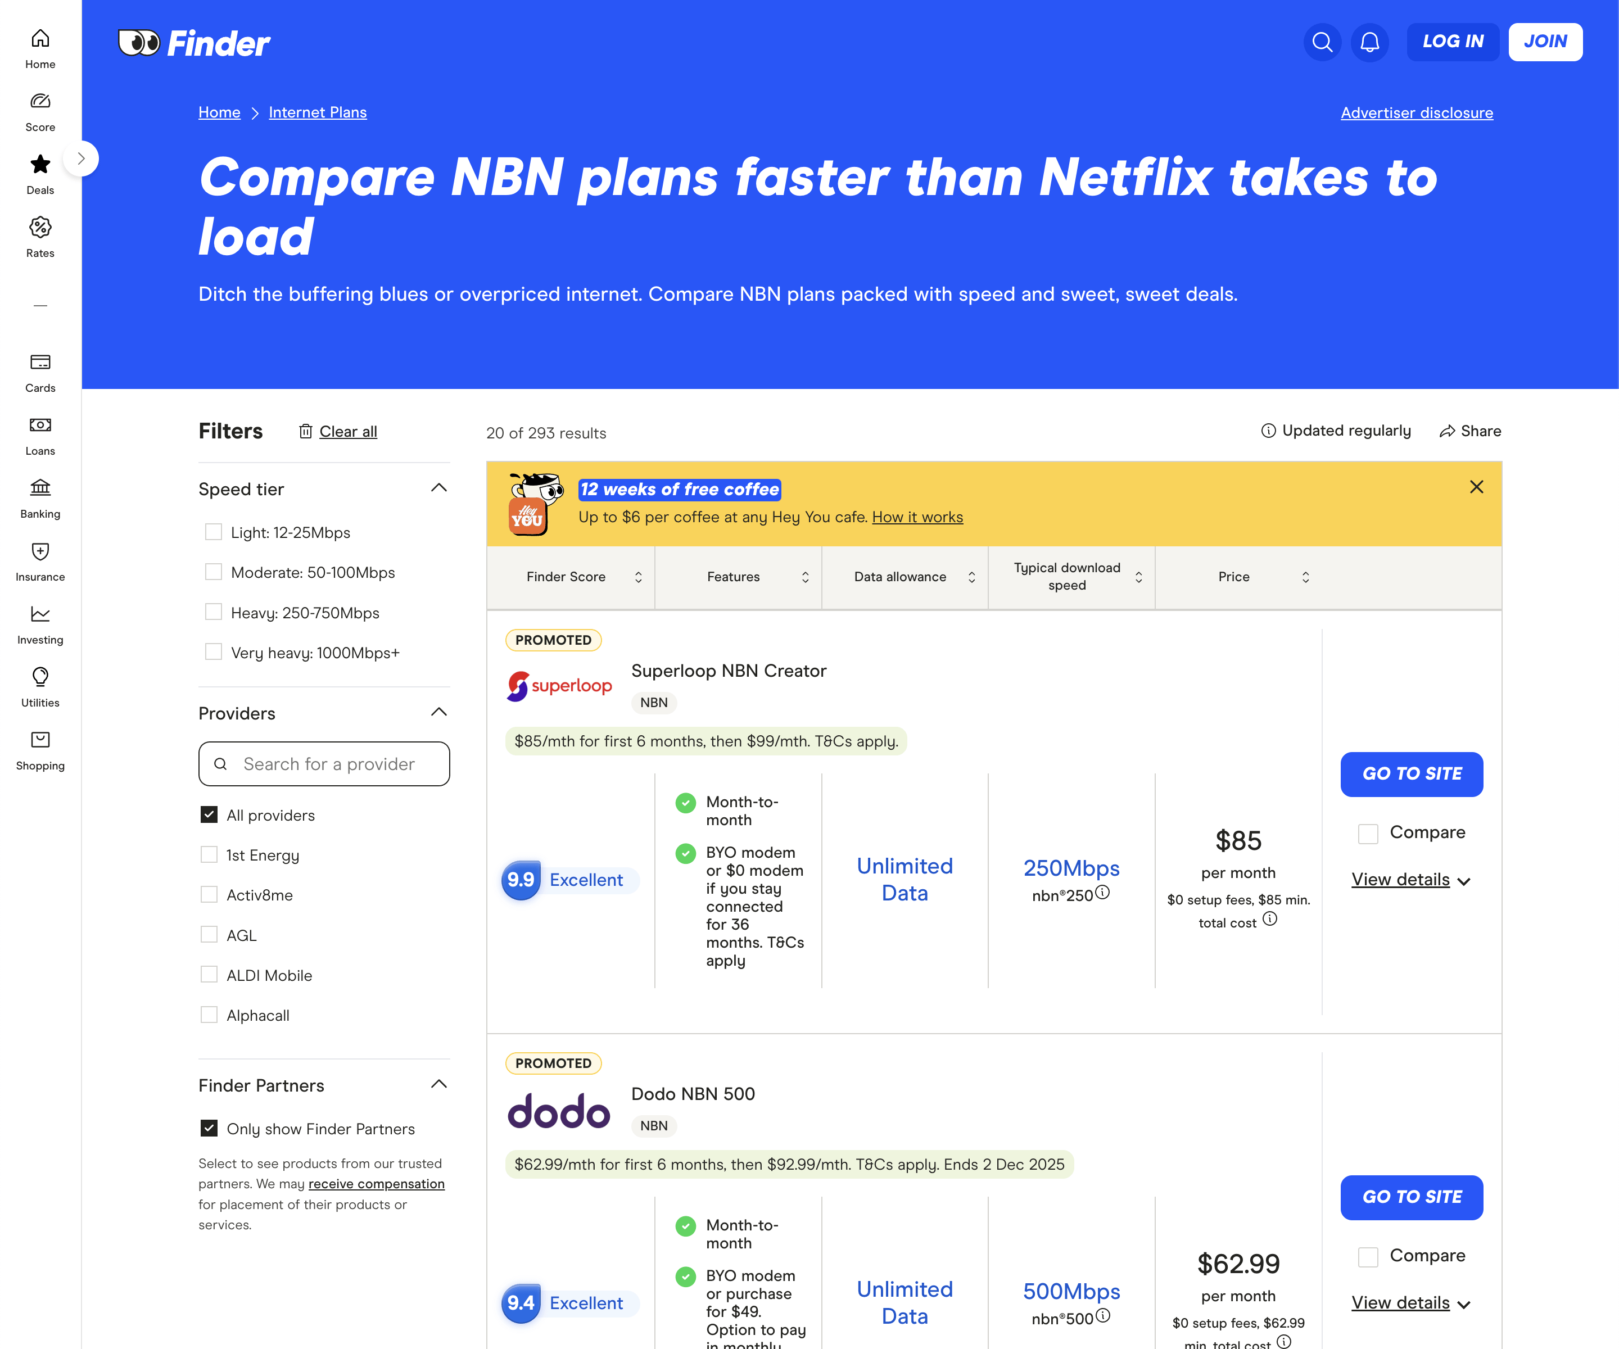Open the Rates percentage icon
Viewport: 1619px width, 1349px height.
(40, 228)
